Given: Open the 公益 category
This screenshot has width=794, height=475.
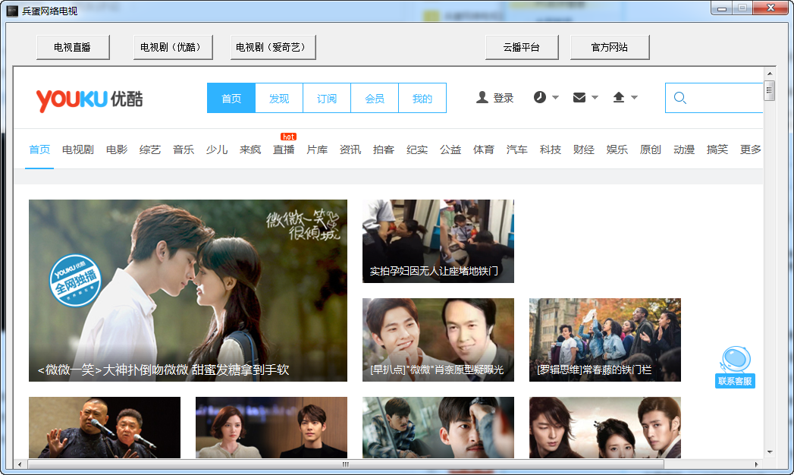Looking at the screenshot, I should point(450,149).
